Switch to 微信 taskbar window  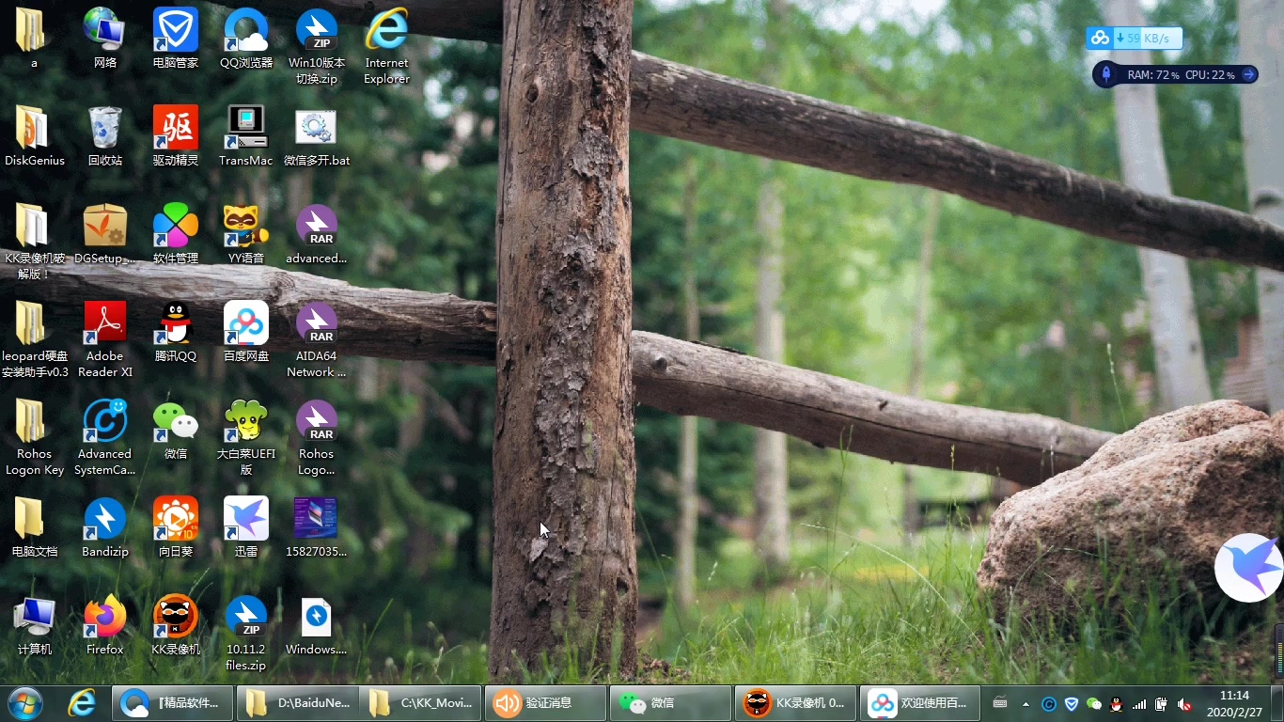[670, 702]
